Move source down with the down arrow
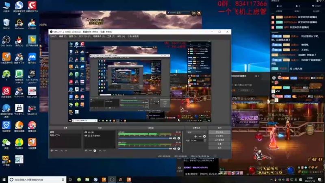The image size is (325, 183). 104,150
